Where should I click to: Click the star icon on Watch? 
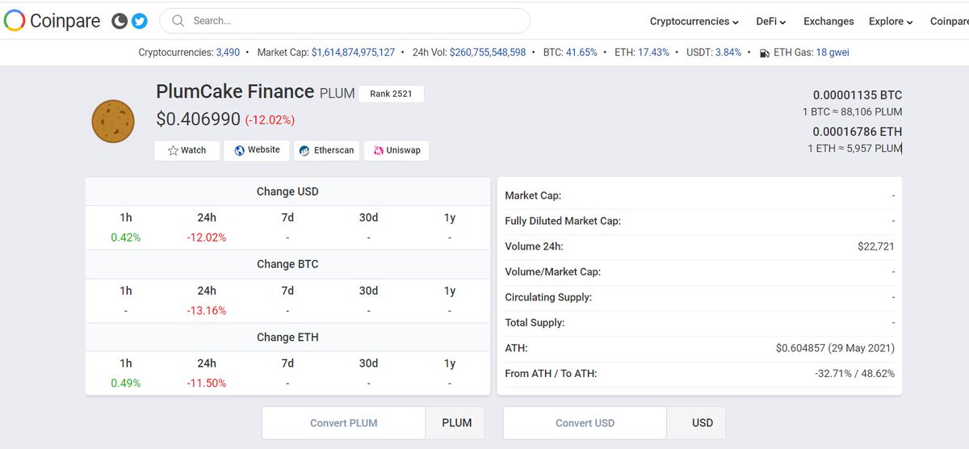(x=173, y=150)
